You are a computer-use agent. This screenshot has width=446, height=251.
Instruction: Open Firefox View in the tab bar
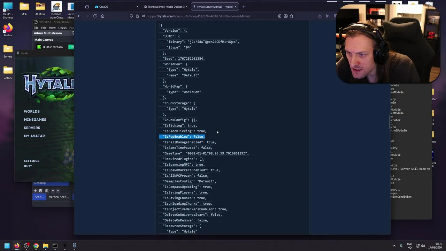[x=87, y=7]
